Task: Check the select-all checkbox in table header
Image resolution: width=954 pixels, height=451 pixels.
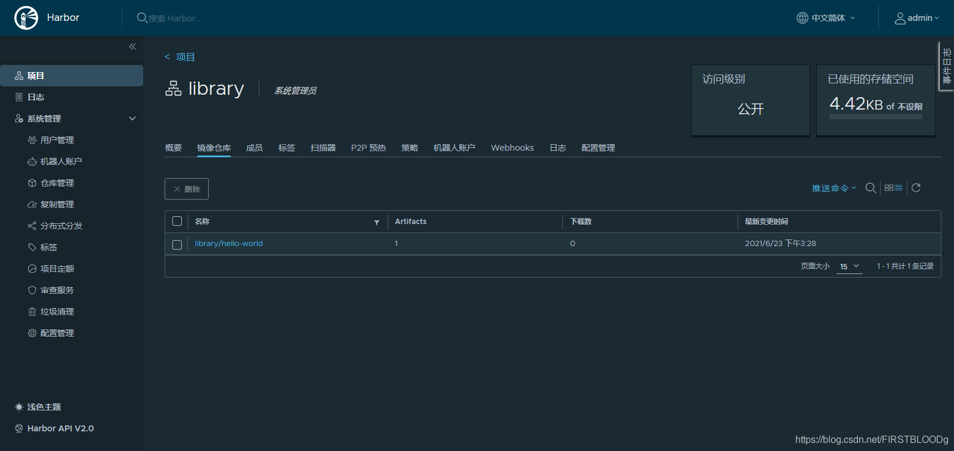Action: (177, 221)
